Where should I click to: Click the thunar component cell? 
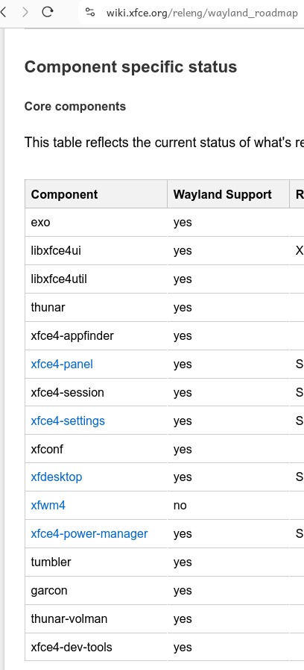pos(96,307)
